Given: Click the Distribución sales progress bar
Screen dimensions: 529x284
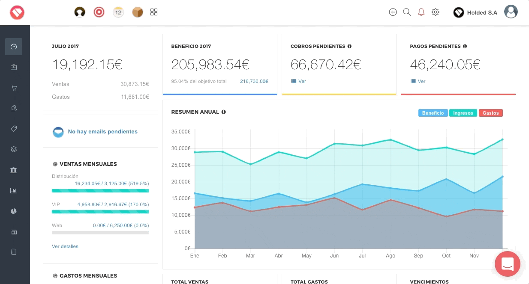Looking at the screenshot, I should click(100, 191).
